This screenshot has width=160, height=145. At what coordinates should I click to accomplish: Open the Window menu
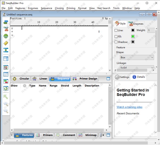coord(127,8)
